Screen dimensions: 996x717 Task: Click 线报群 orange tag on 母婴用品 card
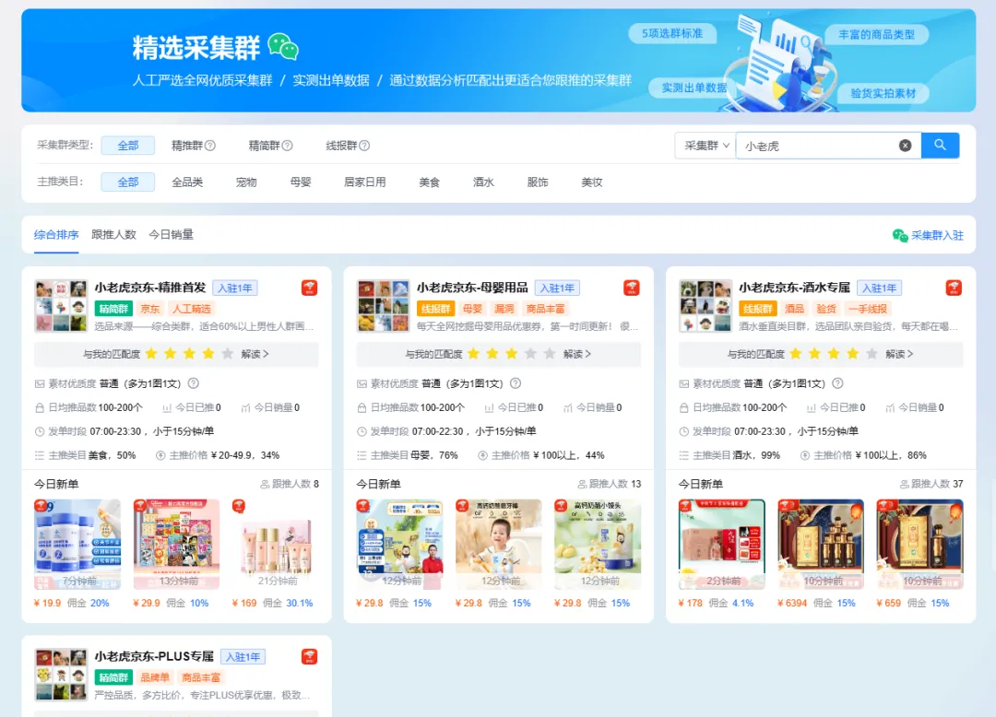click(x=435, y=309)
